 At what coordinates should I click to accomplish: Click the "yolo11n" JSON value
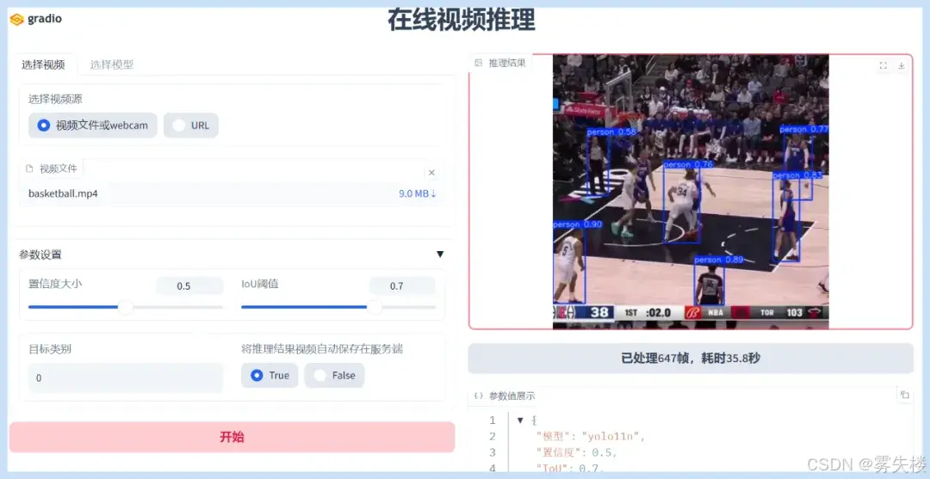(613, 436)
